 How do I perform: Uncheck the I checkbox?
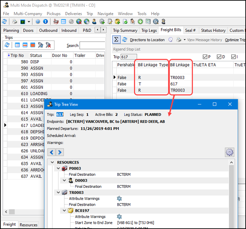[234, 57]
